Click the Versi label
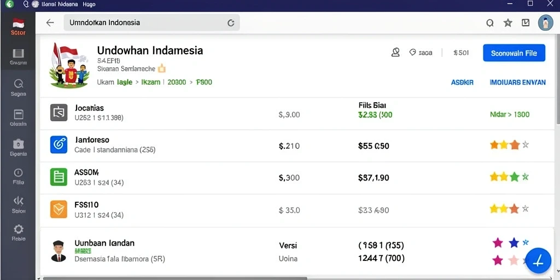 click(x=288, y=246)
